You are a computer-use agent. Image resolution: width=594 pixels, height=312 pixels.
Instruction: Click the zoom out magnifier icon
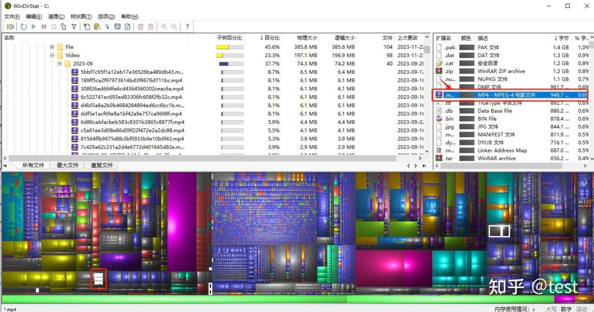point(174,27)
